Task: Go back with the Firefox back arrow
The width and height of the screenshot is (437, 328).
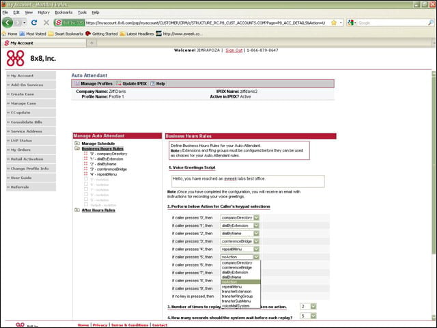Action: point(8,23)
